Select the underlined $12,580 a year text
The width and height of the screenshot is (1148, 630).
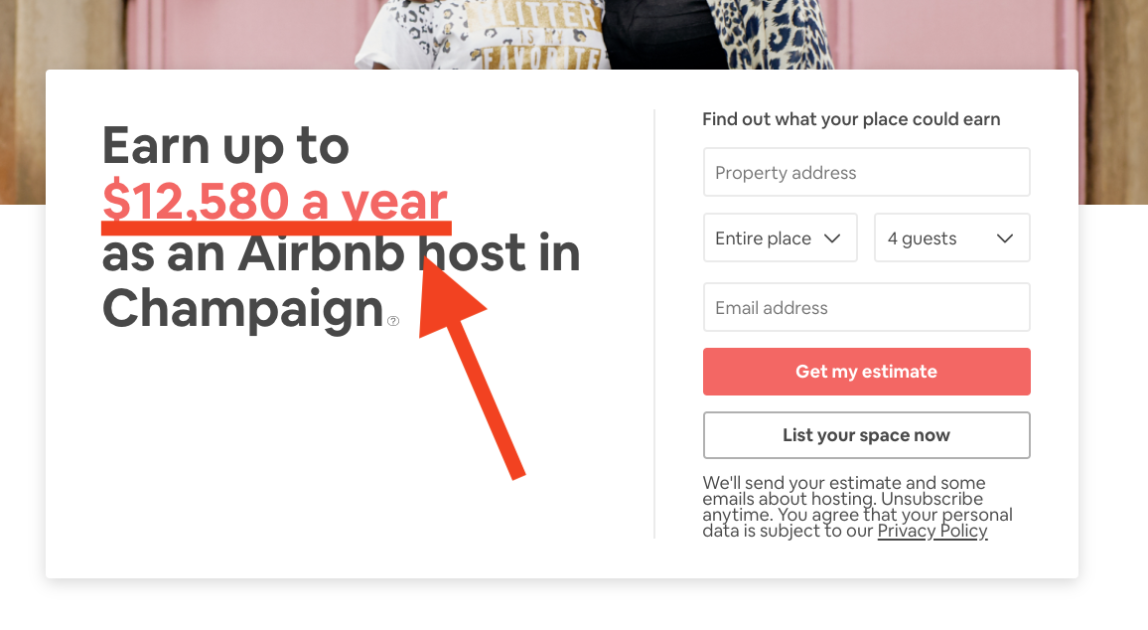click(274, 201)
